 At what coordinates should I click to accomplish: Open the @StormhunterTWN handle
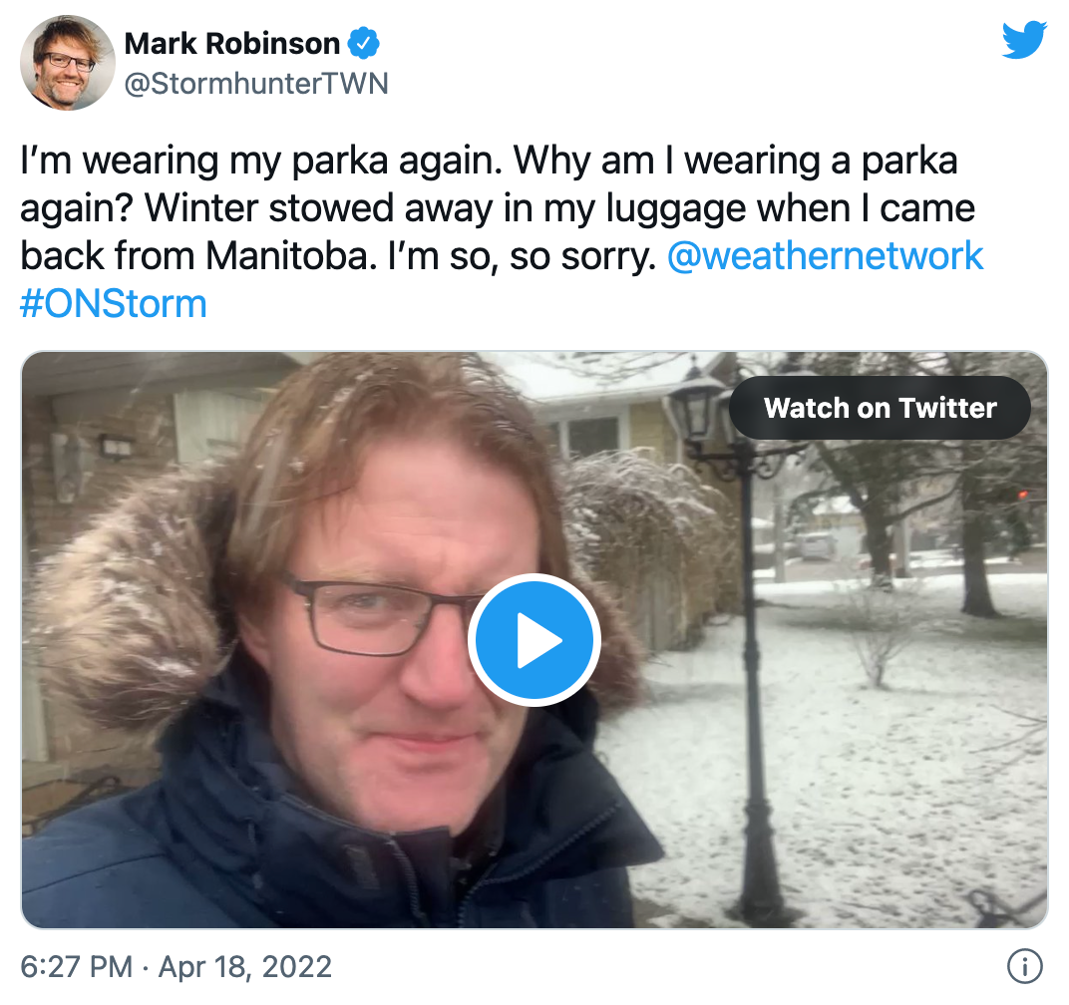256,83
